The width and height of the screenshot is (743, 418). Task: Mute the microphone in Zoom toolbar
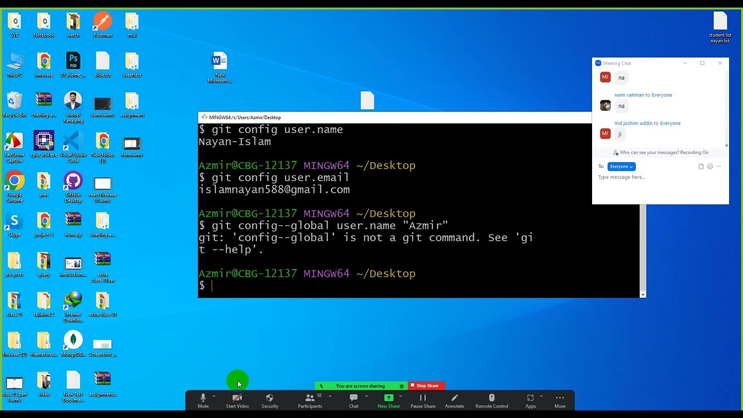203,401
